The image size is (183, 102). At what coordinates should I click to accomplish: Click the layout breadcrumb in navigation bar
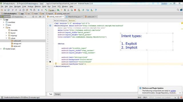tap(49, 14)
